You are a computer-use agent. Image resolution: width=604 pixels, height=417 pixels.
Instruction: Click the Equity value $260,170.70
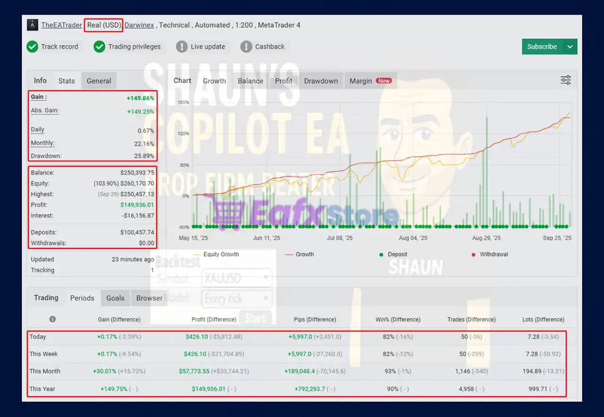click(137, 183)
